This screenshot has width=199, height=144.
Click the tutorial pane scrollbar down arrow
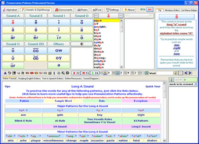164,140
